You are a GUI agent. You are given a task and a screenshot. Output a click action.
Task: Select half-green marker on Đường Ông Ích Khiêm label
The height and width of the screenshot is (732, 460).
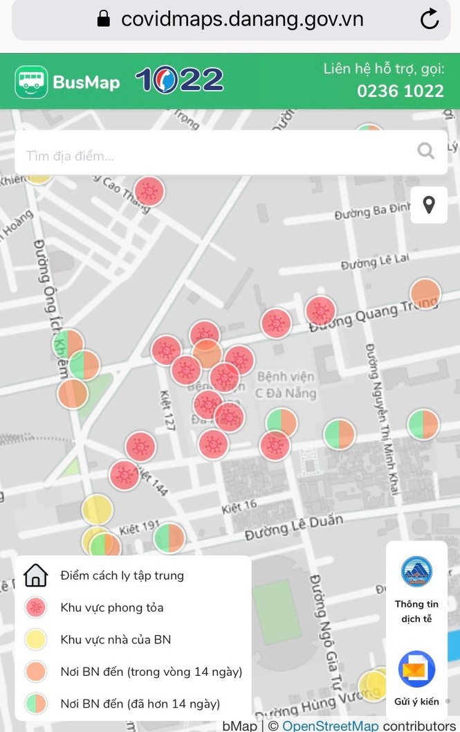(68, 343)
